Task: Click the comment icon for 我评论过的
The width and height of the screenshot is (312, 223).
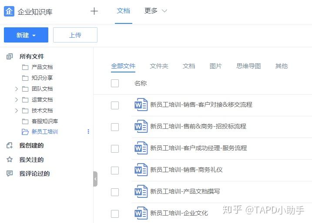Action: (10, 174)
